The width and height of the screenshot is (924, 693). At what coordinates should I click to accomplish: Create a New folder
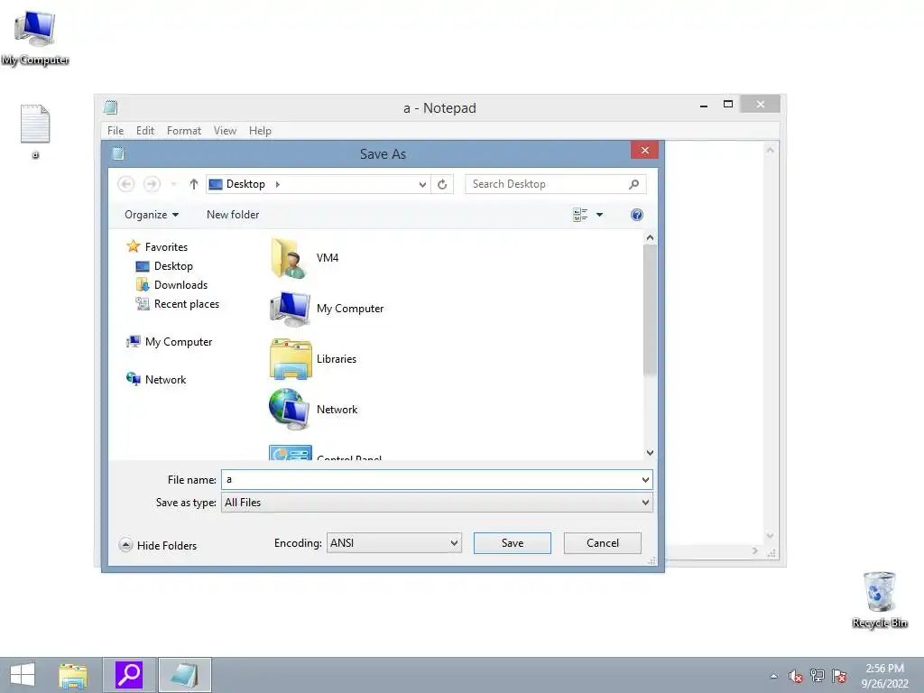coord(233,215)
